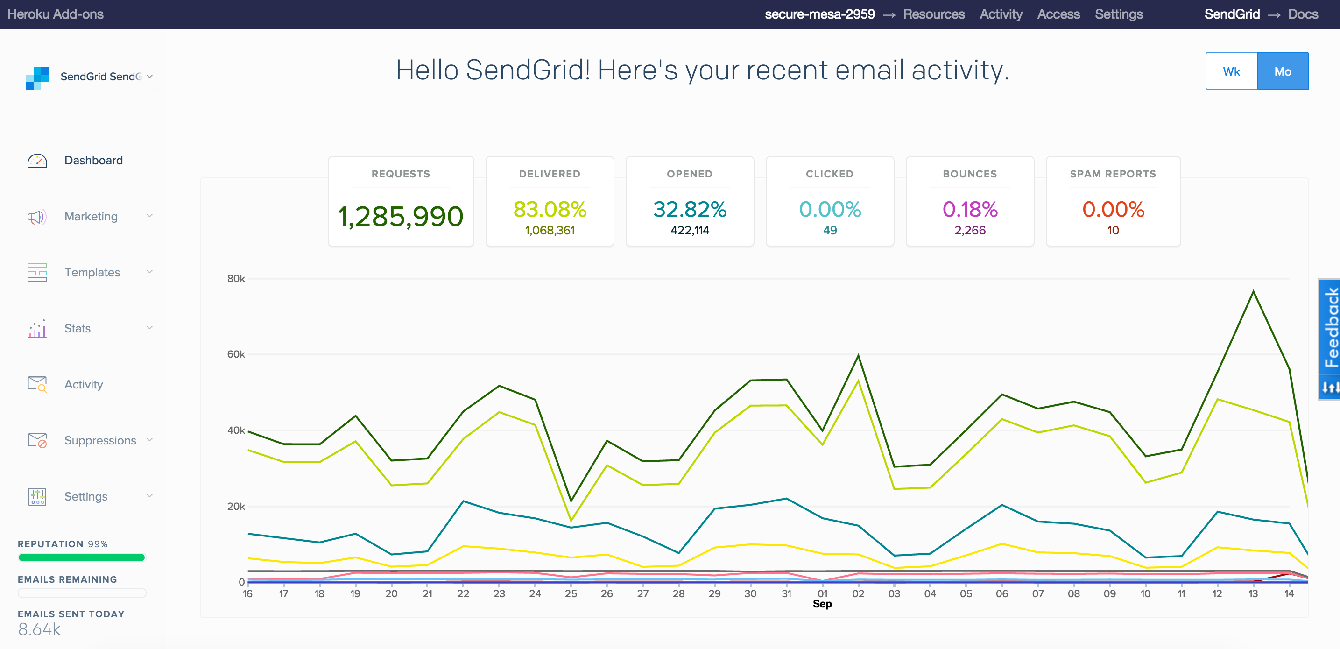Click the Dashboard icon in sidebar
The width and height of the screenshot is (1340, 649).
36,161
